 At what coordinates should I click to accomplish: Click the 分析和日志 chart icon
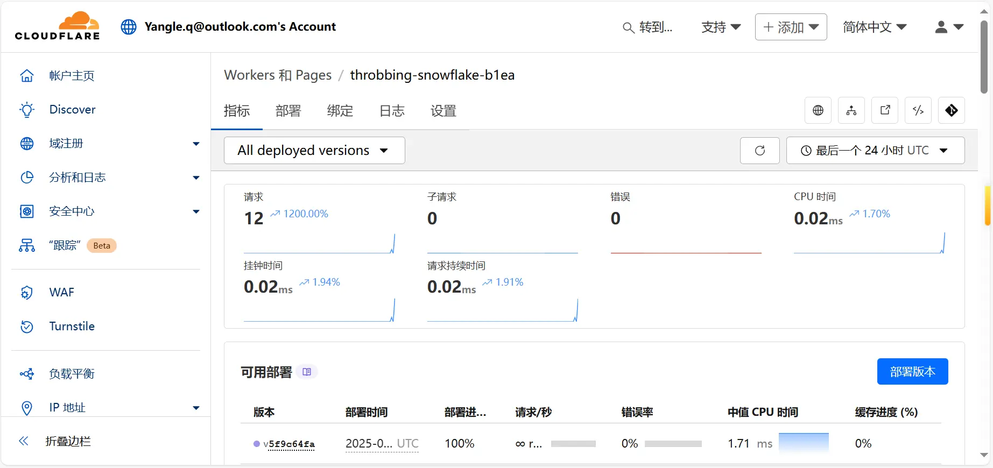[27, 178]
